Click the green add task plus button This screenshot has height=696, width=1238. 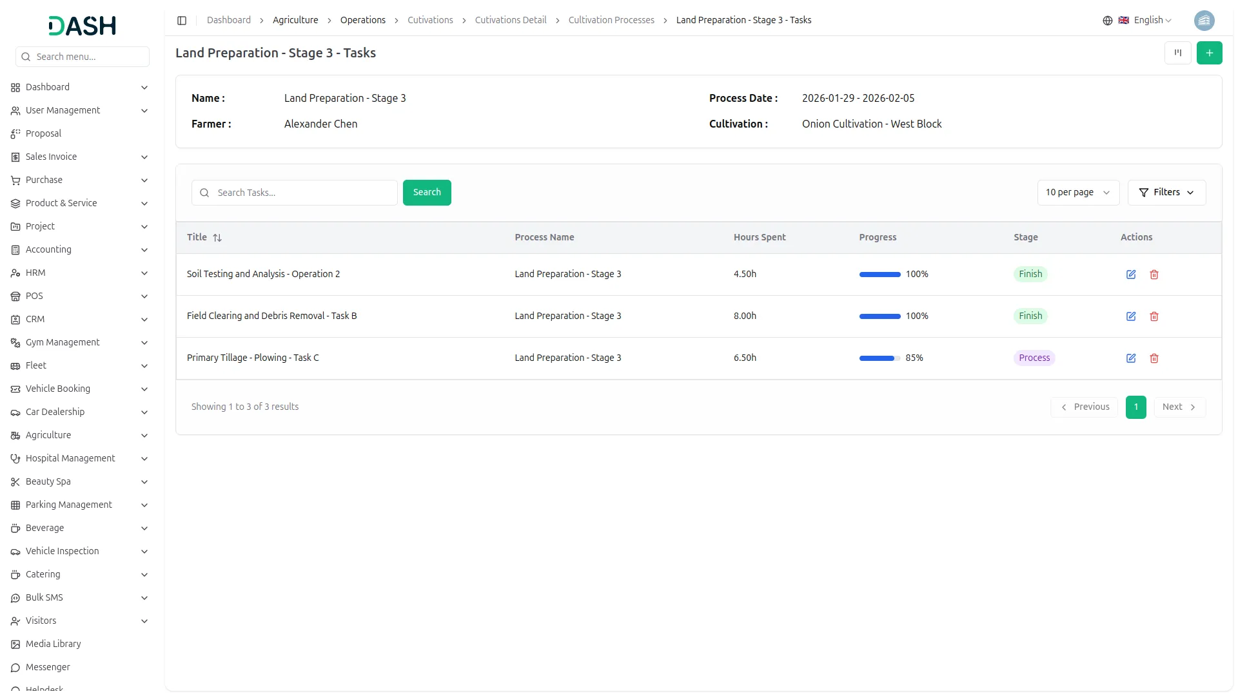click(1209, 53)
